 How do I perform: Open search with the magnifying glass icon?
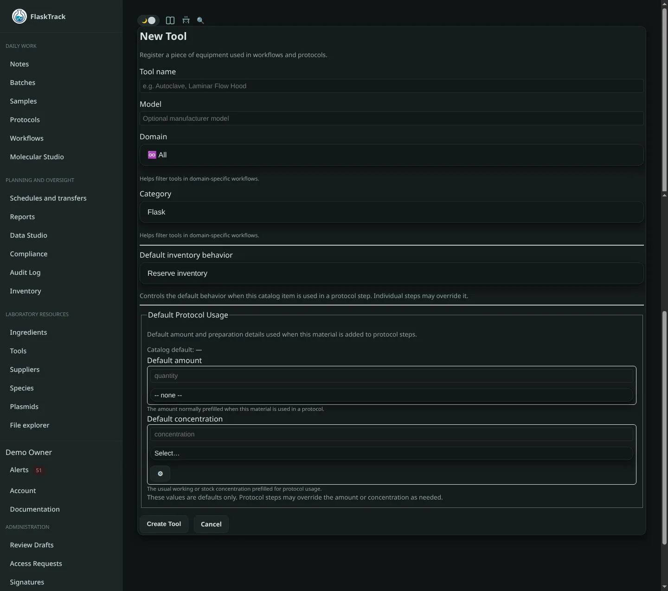200,20
